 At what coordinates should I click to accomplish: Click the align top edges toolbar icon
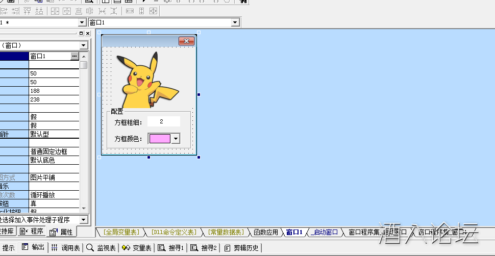point(27,11)
